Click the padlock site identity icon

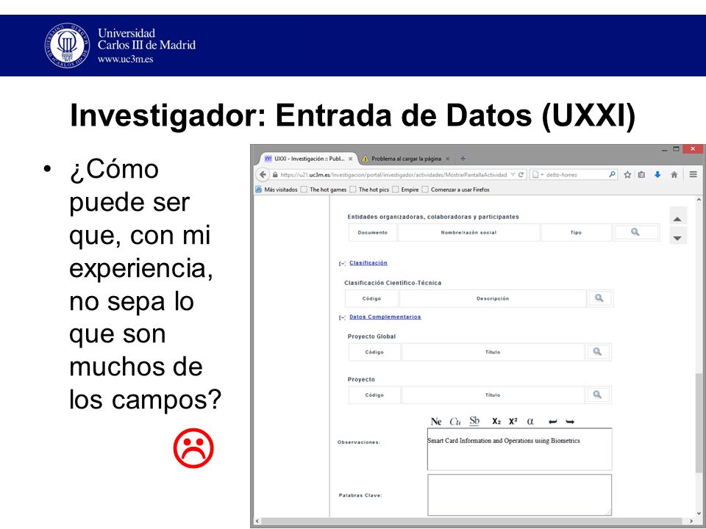coord(275,175)
